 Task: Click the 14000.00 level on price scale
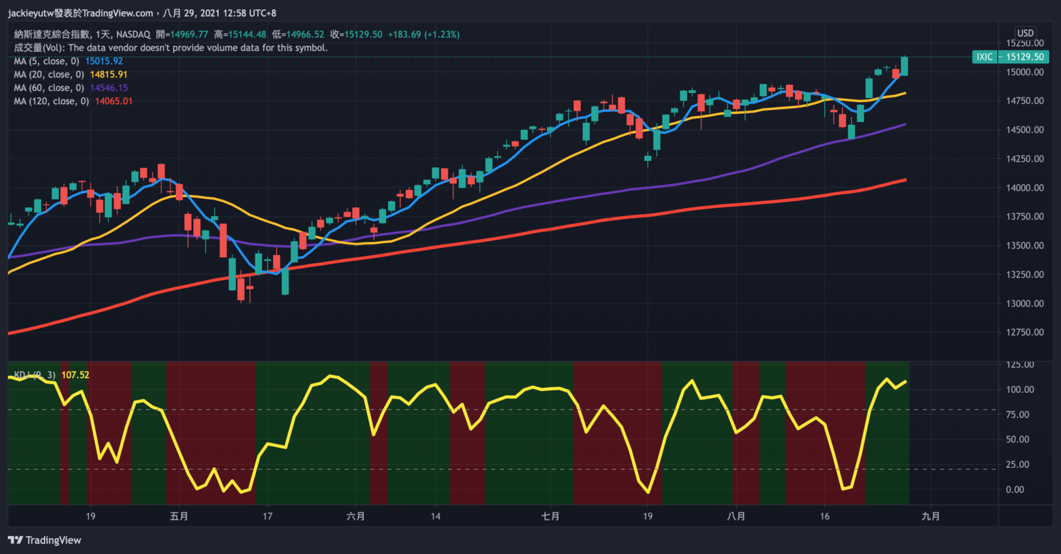click(1025, 188)
